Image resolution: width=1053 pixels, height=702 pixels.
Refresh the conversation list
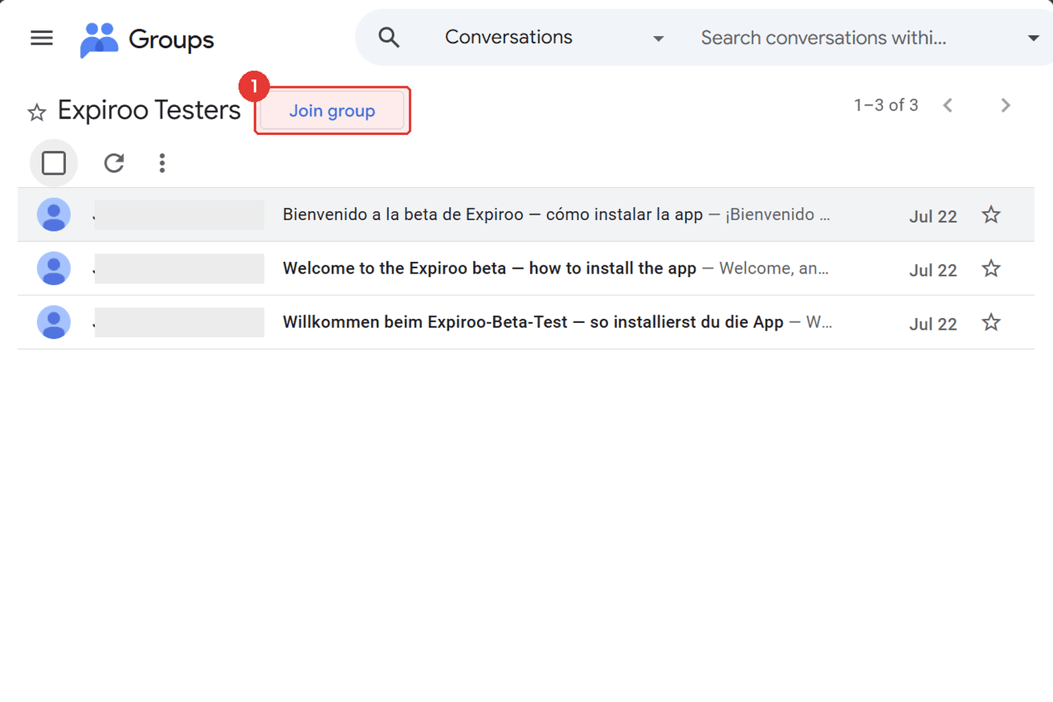pyautogui.click(x=114, y=162)
